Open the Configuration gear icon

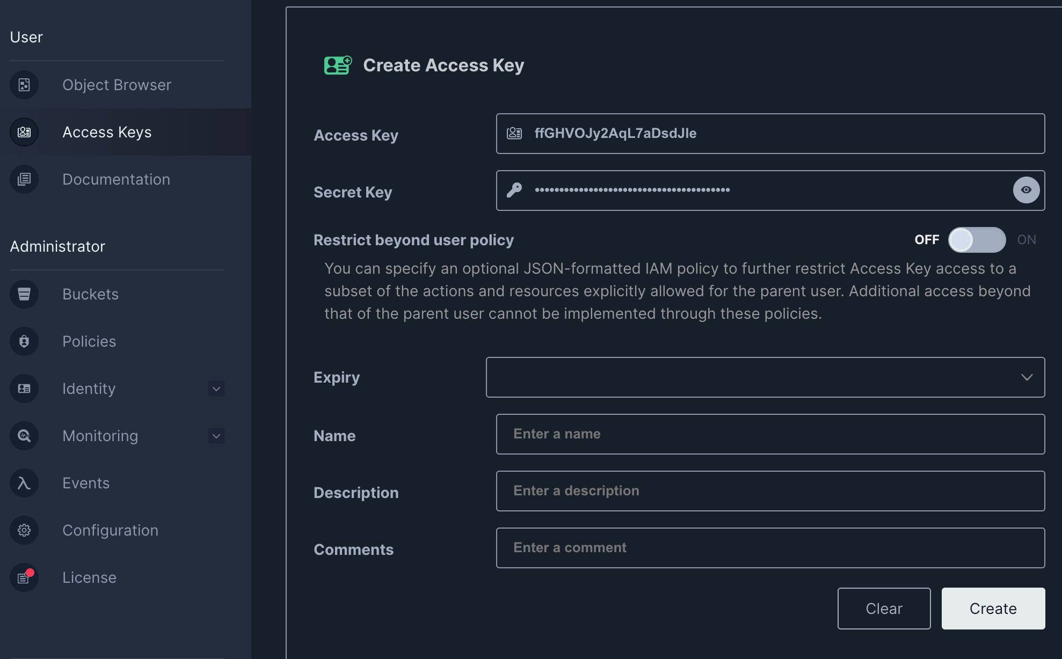(x=24, y=530)
